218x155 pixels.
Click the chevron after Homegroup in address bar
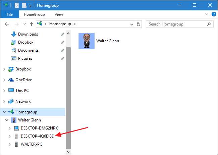tap(75, 24)
